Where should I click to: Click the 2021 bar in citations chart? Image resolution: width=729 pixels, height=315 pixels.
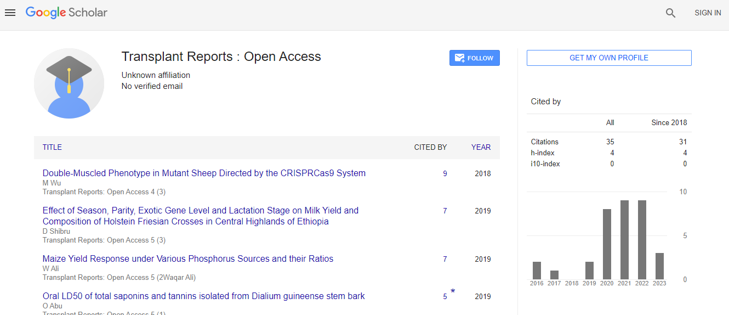[624, 240]
